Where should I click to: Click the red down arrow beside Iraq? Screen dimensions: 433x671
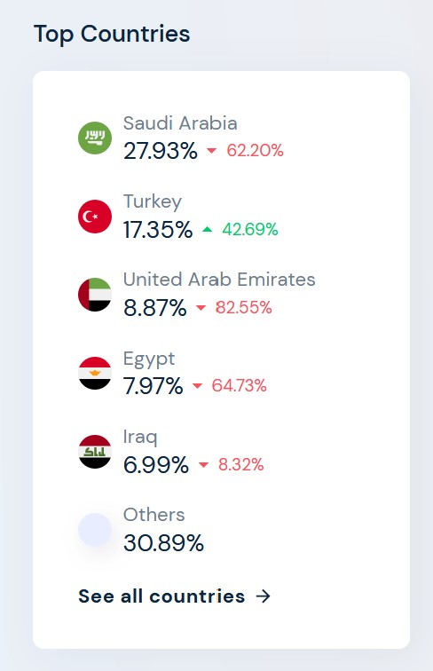[204, 465]
